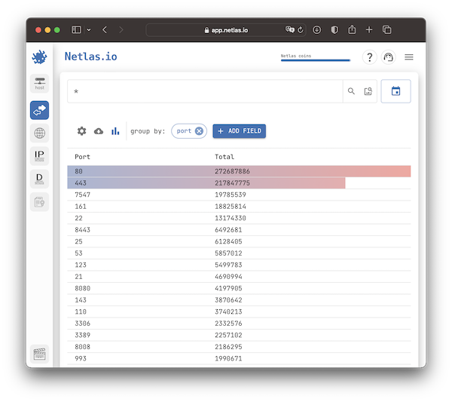Image resolution: width=452 pixels, height=402 pixels.
Task: Open the domain whois sidebar tool
Action: click(x=39, y=179)
